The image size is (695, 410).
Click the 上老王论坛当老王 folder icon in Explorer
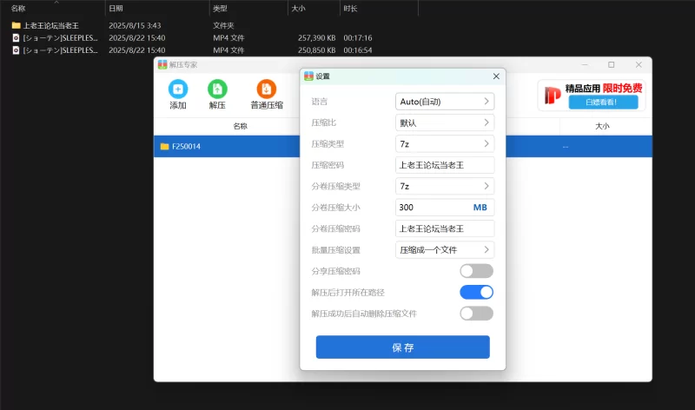pyautogui.click(x=17, y=25)
